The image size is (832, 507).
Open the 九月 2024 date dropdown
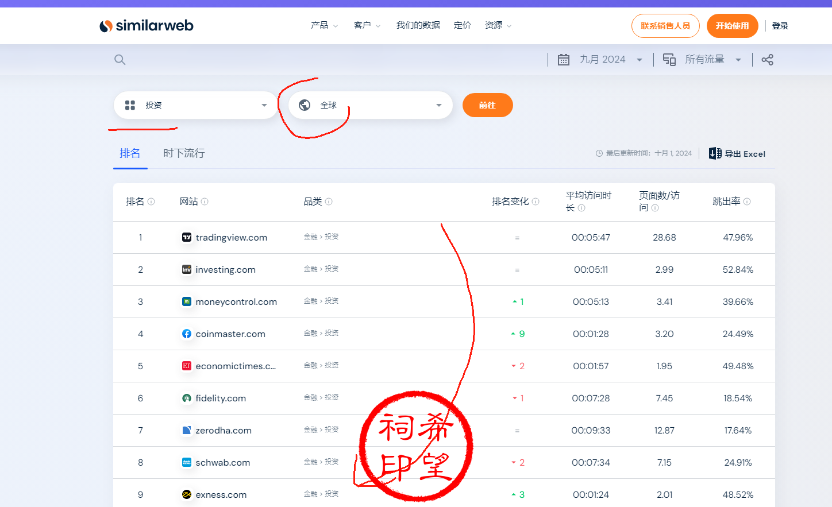[x=600, y=60]
